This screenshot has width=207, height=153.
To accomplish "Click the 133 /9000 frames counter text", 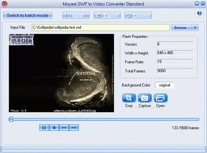I will click(186, 128).
